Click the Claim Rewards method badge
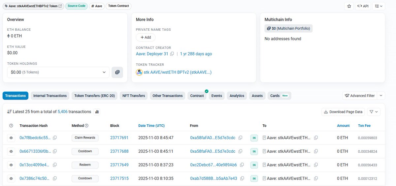The height and width of the screenshot is (186, 396). coord(85,138)
